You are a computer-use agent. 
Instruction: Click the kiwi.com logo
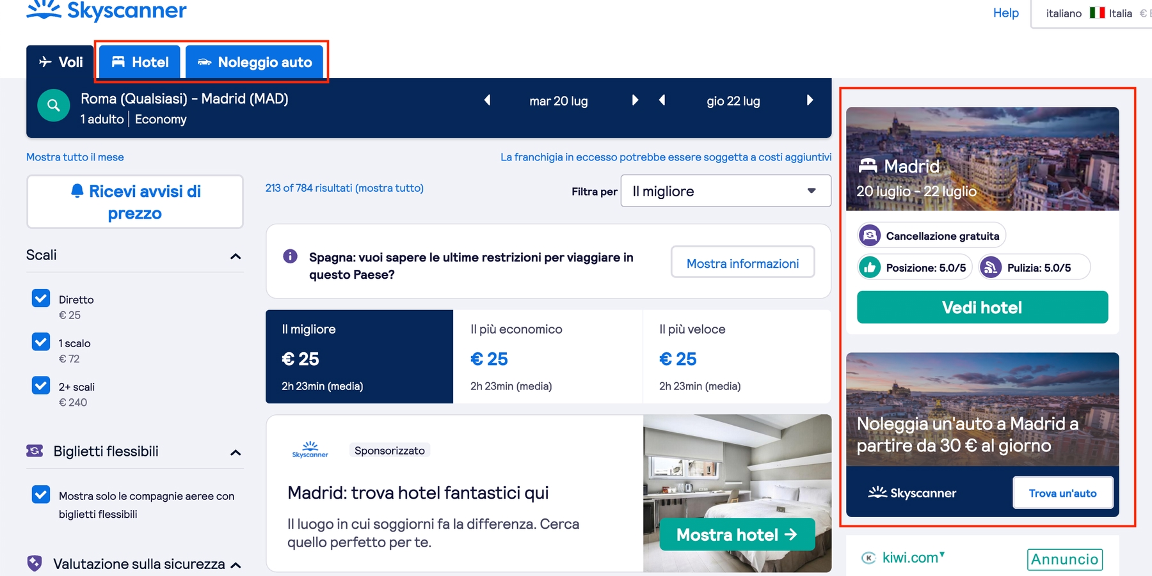click(x=903, y=557)
